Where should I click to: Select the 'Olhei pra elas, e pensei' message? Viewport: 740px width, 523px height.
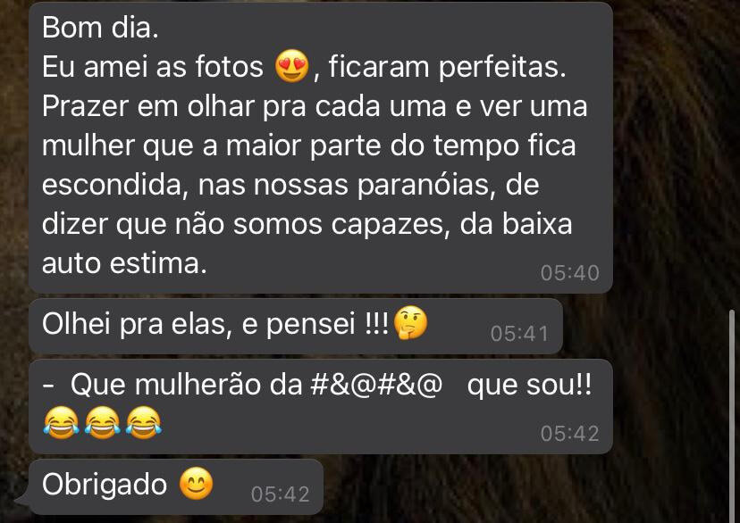[296, 326]
